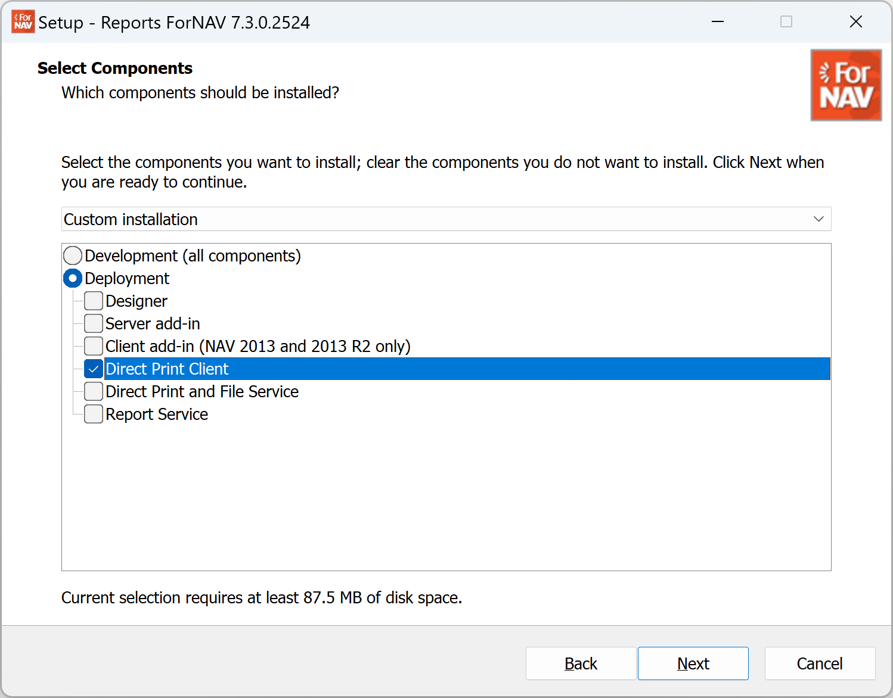Click the disk space requirement text
This screenshot has height=698, width=893.
[262, 597]
